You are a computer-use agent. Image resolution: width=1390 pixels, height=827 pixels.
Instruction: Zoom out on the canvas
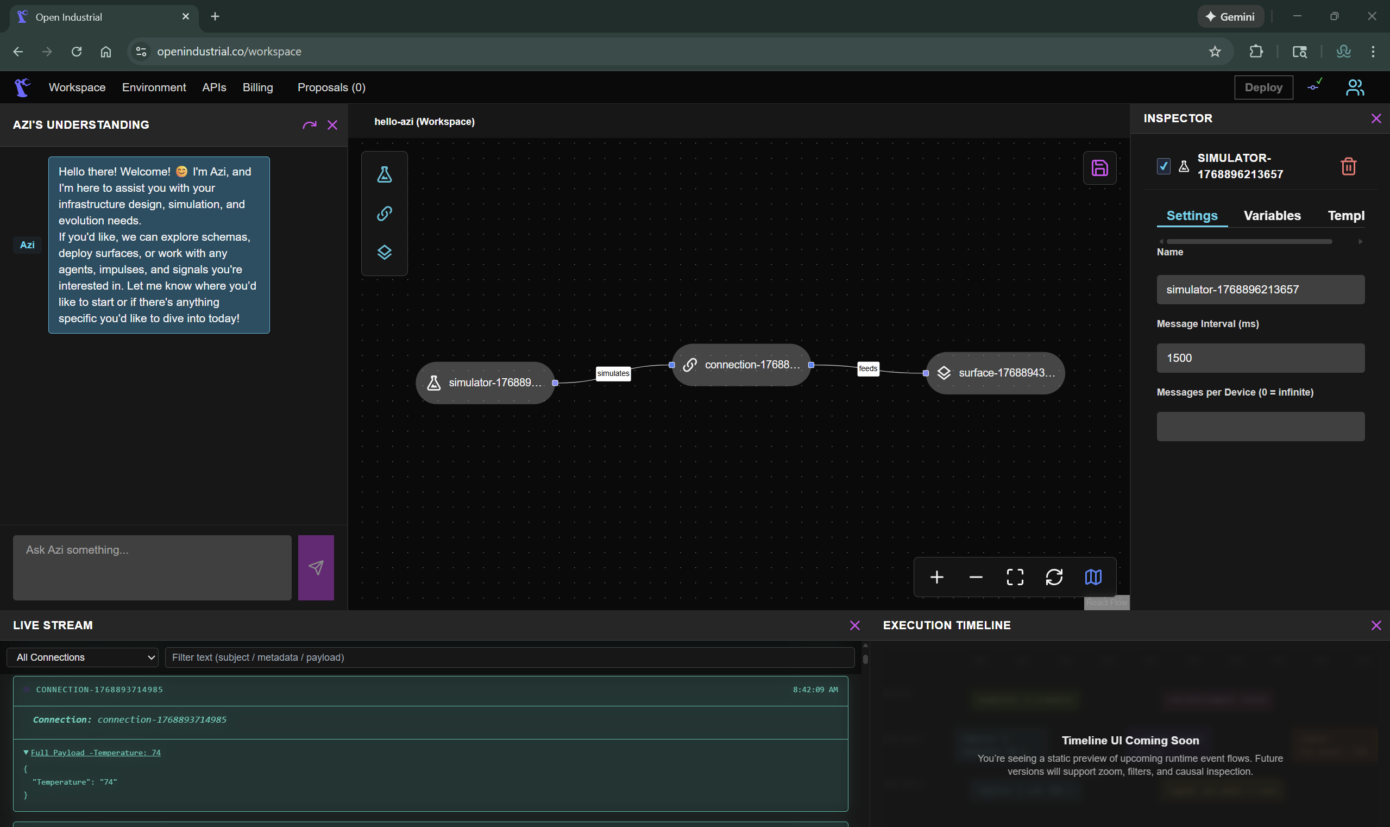[976, 577]
